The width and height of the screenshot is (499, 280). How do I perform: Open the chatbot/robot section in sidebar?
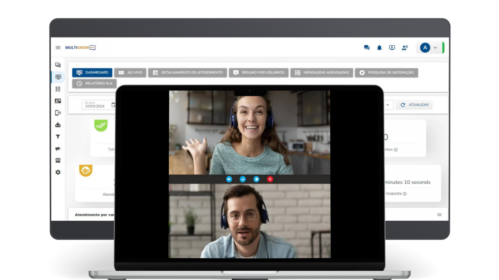[x=58, y=125]
